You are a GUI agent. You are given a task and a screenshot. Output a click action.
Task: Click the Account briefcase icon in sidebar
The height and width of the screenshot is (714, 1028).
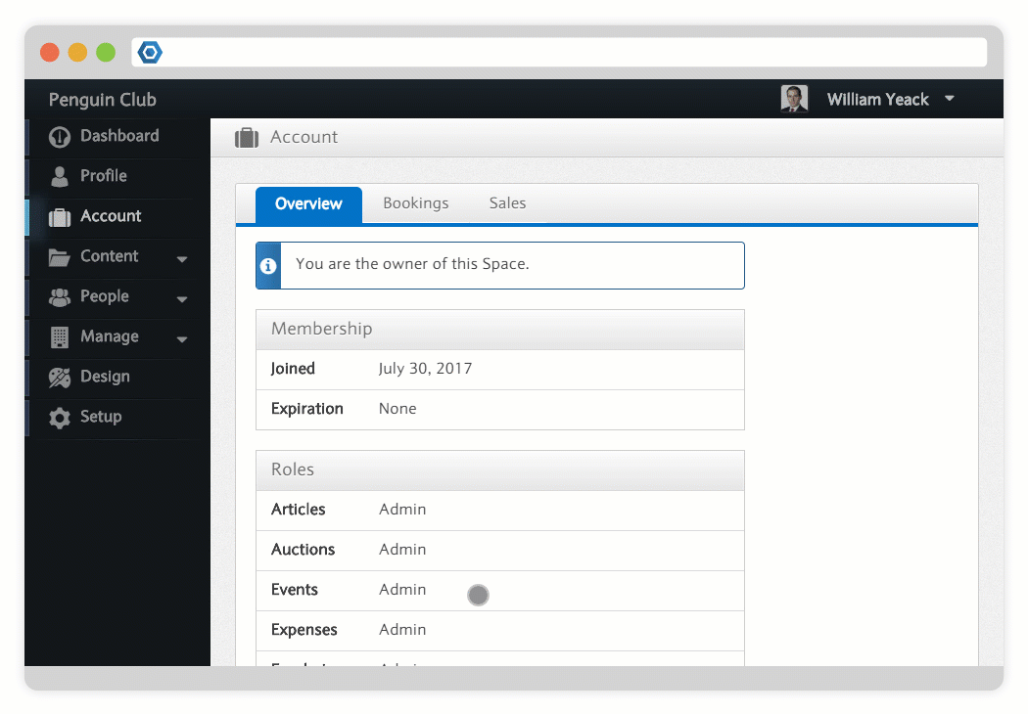coord(60,217)
